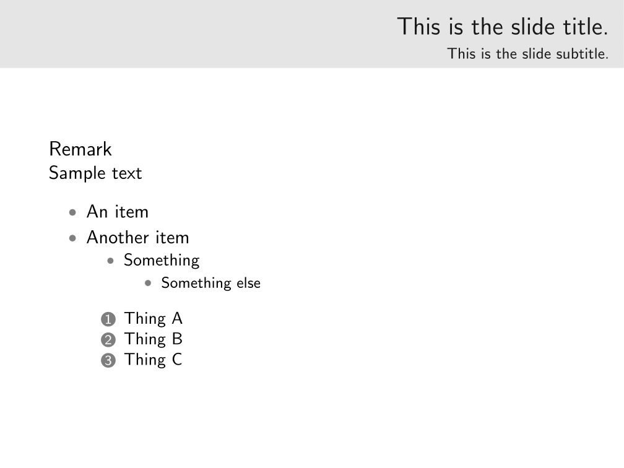Click the Thing C label
The height and width of the screenshot is (468, 624).
tap(154, 360)
